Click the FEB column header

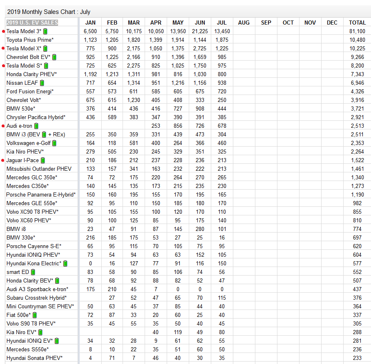(x=112, y=23)
